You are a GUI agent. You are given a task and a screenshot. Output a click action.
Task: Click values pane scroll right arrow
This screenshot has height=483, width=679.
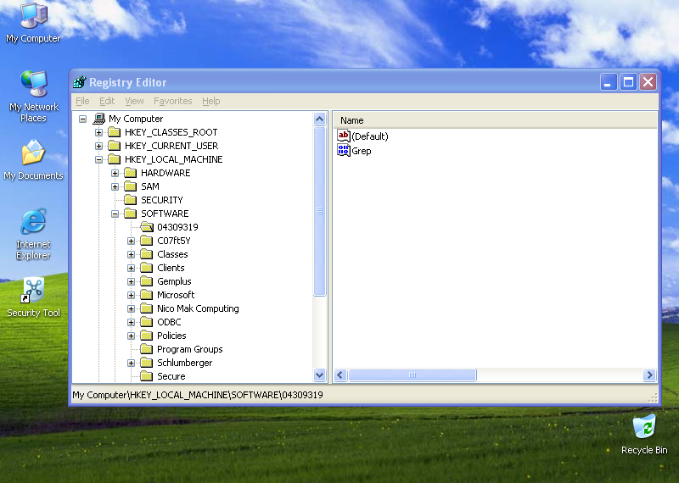(x=649, y=375)
